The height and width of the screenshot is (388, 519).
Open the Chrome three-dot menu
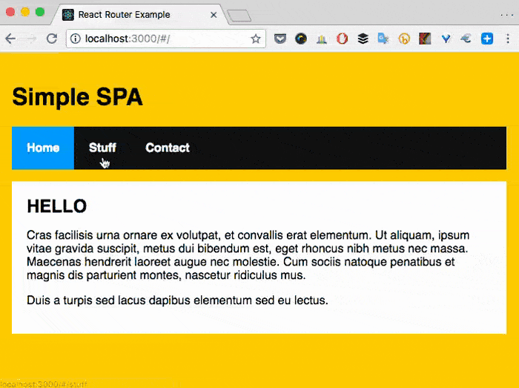click(508, 39)
